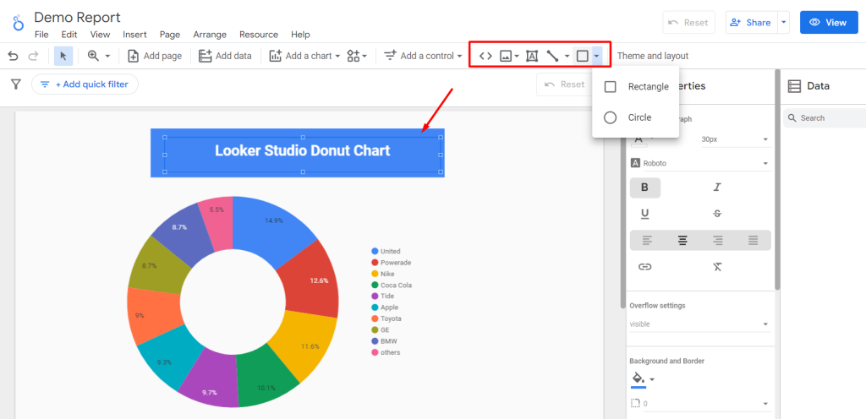
Task: Select the Looker Studio Donut Chart title
Action: pyautogui.click(x=302, y=150)
